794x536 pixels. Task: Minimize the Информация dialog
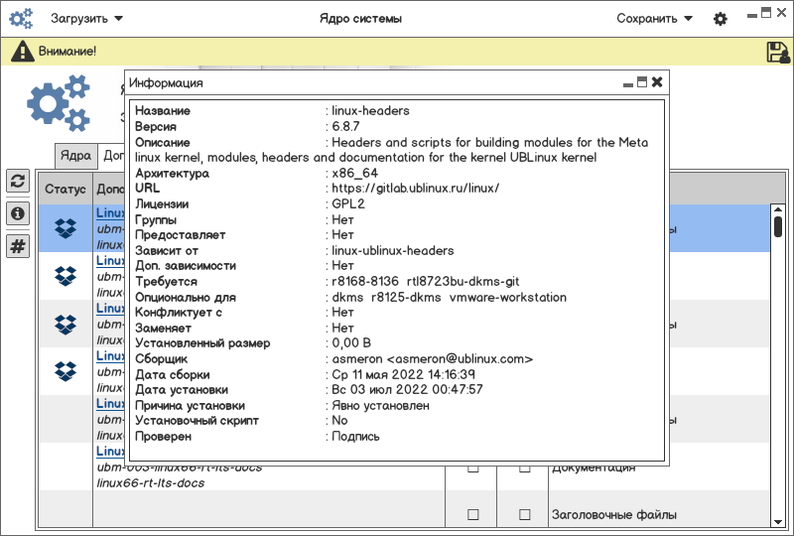tap(628, 84)
